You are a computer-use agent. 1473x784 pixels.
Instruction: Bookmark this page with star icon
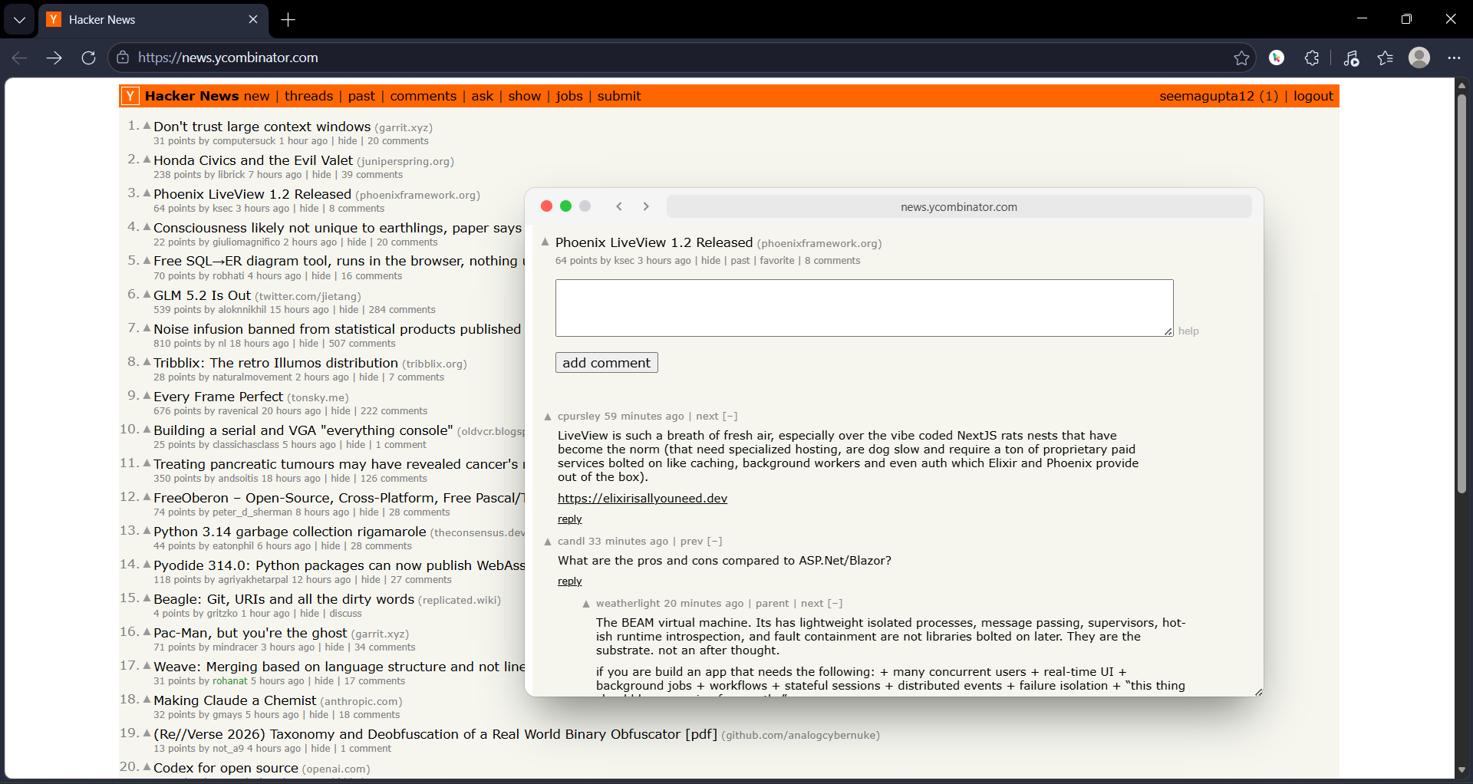(x=1241, y=58)
